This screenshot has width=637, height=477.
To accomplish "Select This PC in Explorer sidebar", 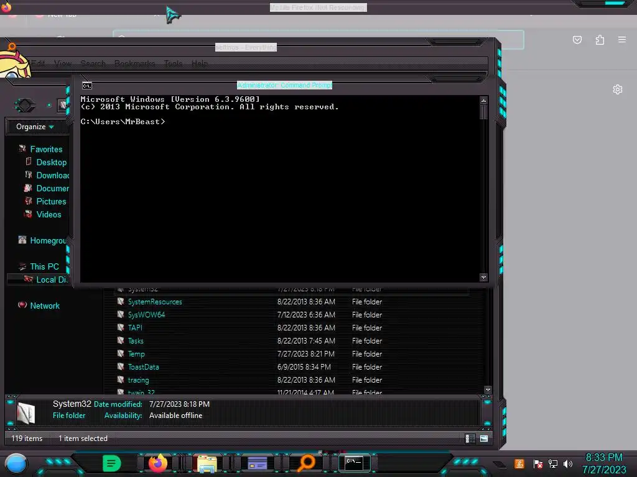I will [x=44, y=266].
